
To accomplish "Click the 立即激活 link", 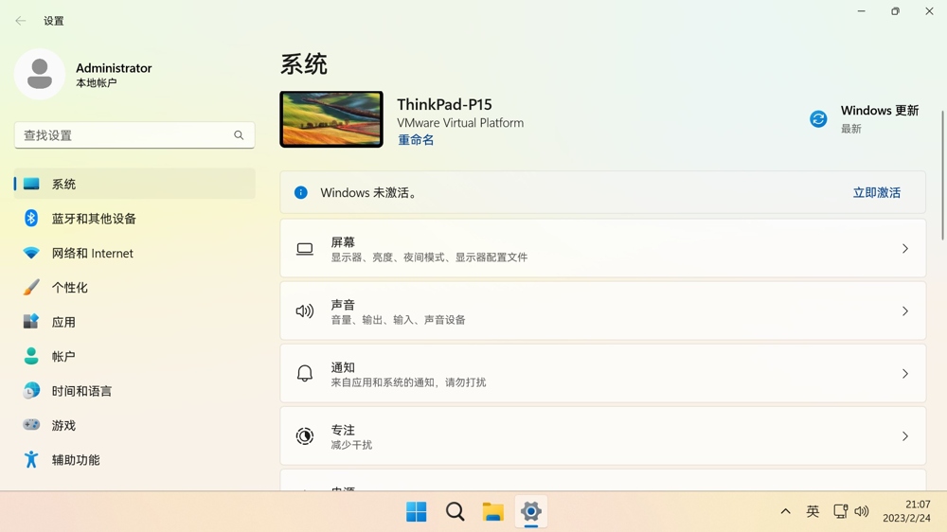I will click(876, 192).
